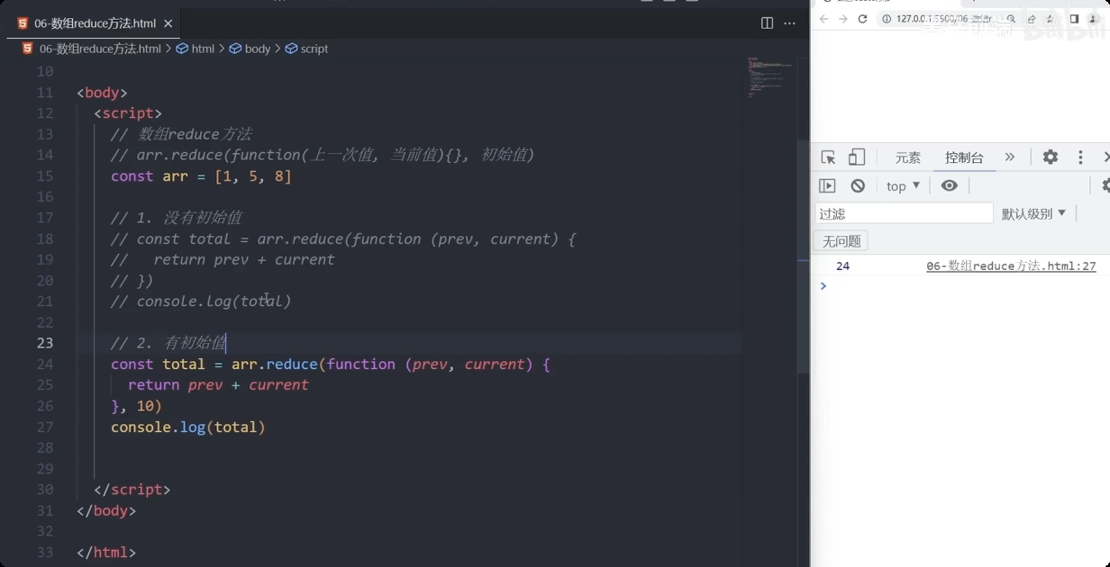The width and height of the screenshot is (1110, 567).
Task: Click the closing </html> tag line
Action: click(x=106, y=552)
